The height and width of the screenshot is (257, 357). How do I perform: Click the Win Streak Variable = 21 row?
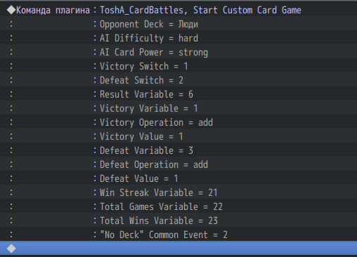(178, 192)
